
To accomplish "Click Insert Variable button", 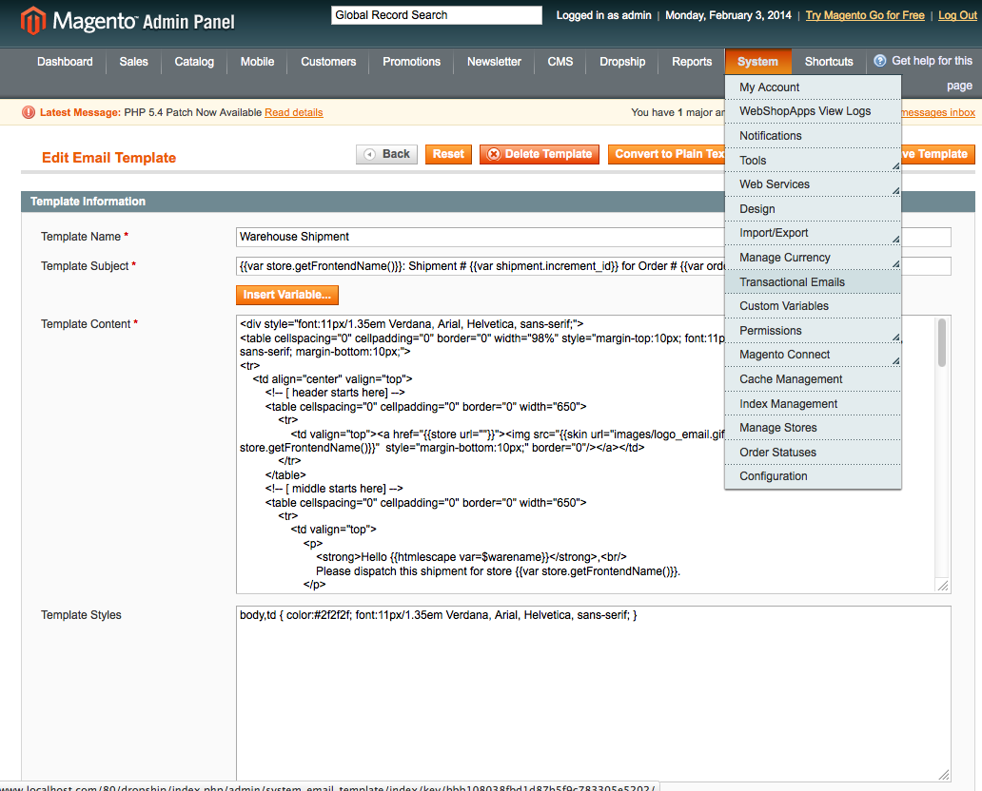I will (287, 295).
